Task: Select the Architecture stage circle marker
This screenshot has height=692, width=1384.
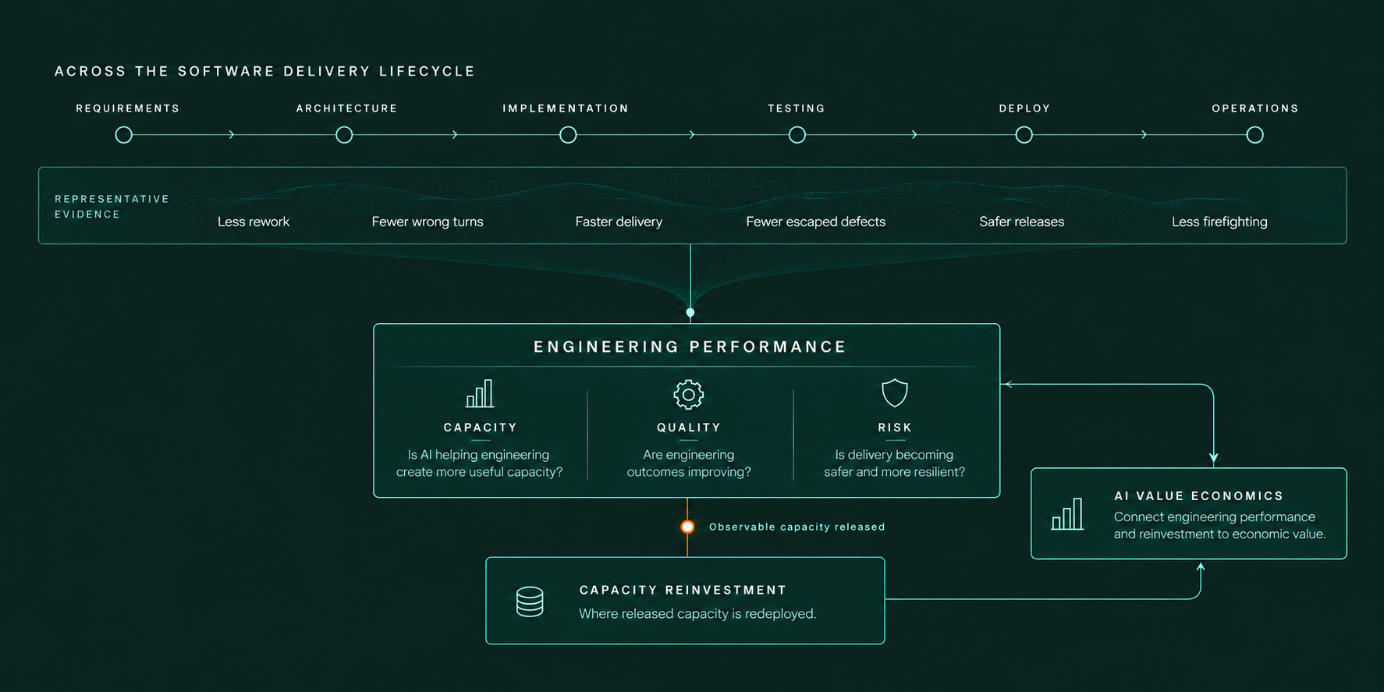Action: pyautogui.click(x=344, y=135)
